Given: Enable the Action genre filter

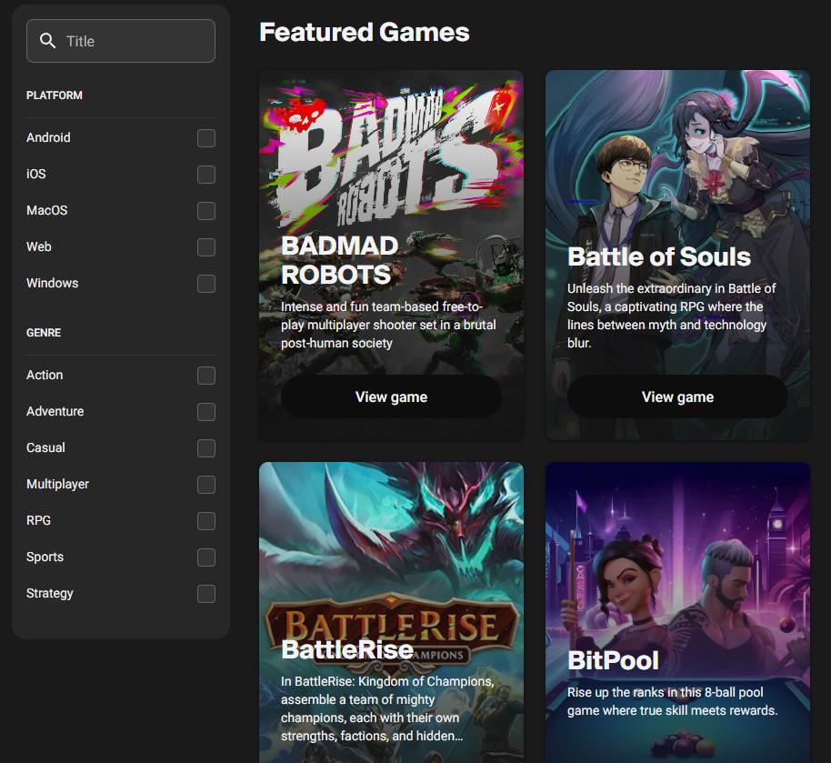Looking at the screenshot, I should click(206, 376).
